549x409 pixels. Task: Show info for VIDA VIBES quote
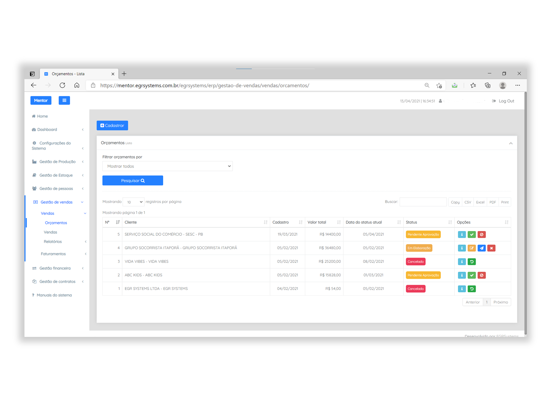tap(462, 262)
